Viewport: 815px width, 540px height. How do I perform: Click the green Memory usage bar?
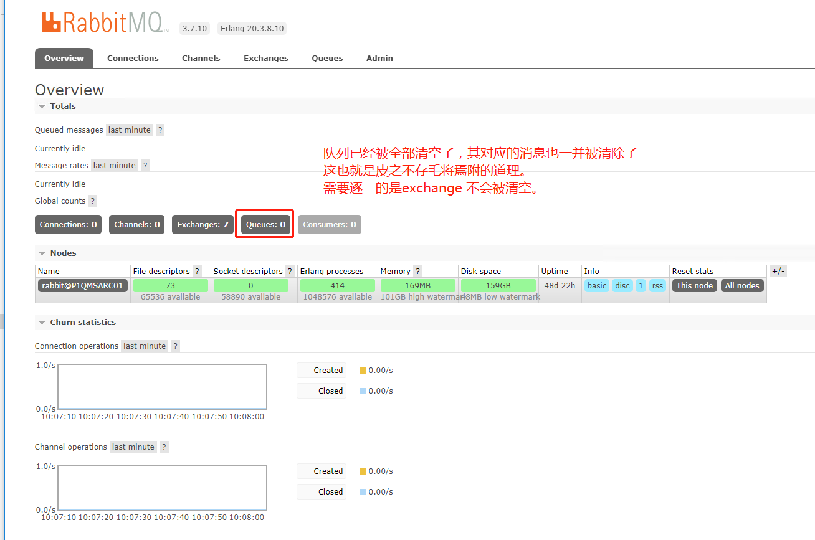coord(417,285)
